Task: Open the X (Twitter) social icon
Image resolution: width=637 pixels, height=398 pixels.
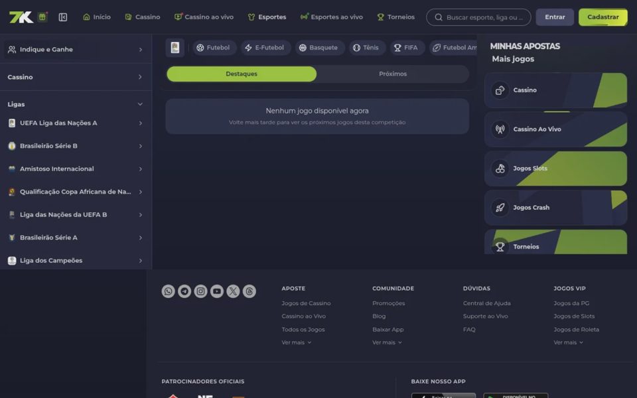Action: [x=233, y=291]
